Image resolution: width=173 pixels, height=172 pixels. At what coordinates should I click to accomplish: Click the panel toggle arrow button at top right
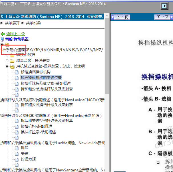point(164,6)
